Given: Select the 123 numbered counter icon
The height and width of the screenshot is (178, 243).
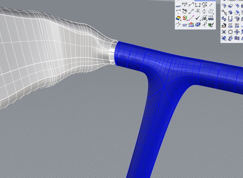Looking at the screenshot, I should pos(211,18).
